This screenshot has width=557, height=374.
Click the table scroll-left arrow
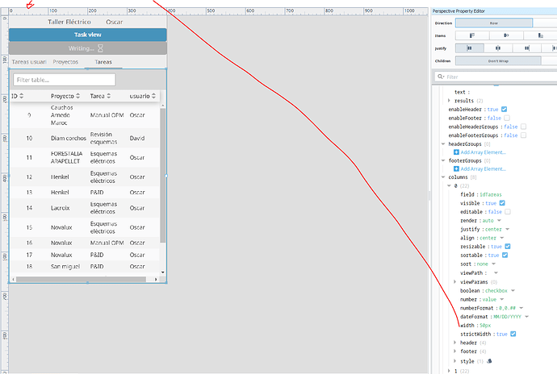click(x=13, y=279)
